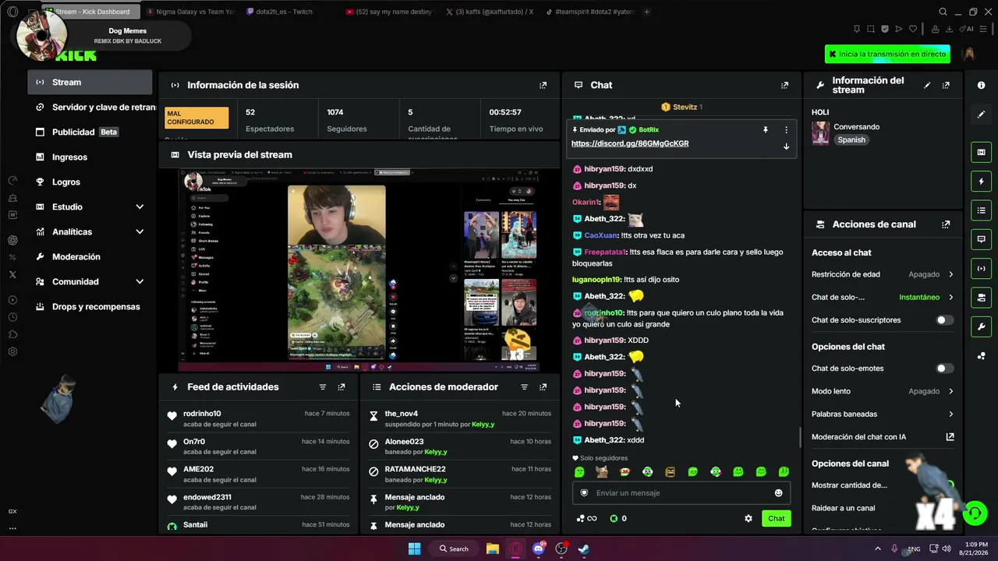Open Chat de solo-seguidores Instantáneo setting
The width and height of the screenshot is (998, 561).
click(883, 297)
